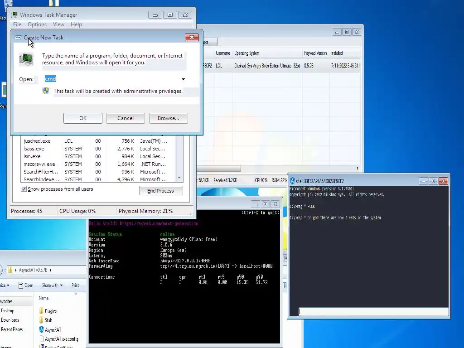Image resolution: width=464 pixels, height=348 pixels.
Task: Close the AsyncRAT shell window
Action: 443,181
